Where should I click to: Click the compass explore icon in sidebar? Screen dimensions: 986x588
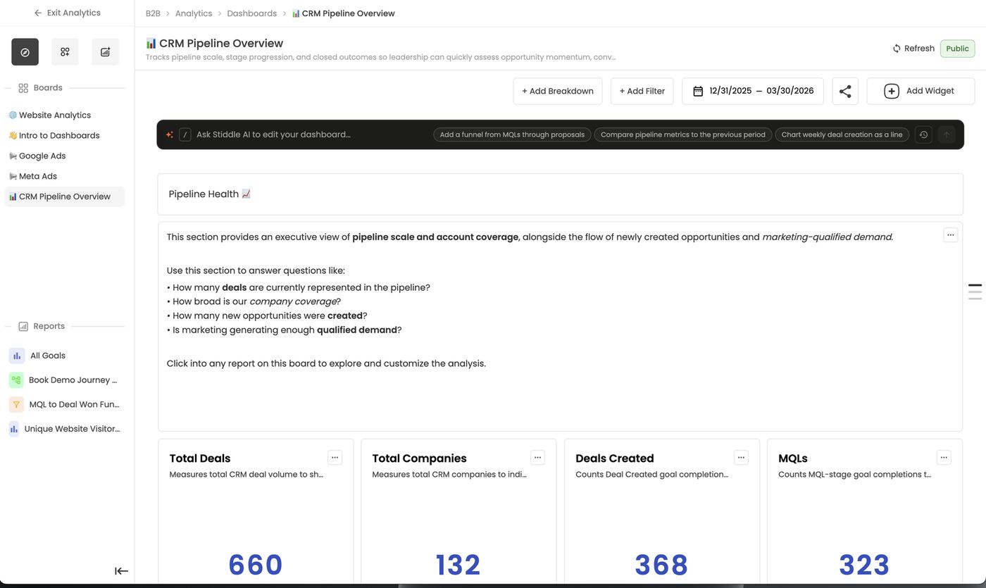[x=25, y=52]
